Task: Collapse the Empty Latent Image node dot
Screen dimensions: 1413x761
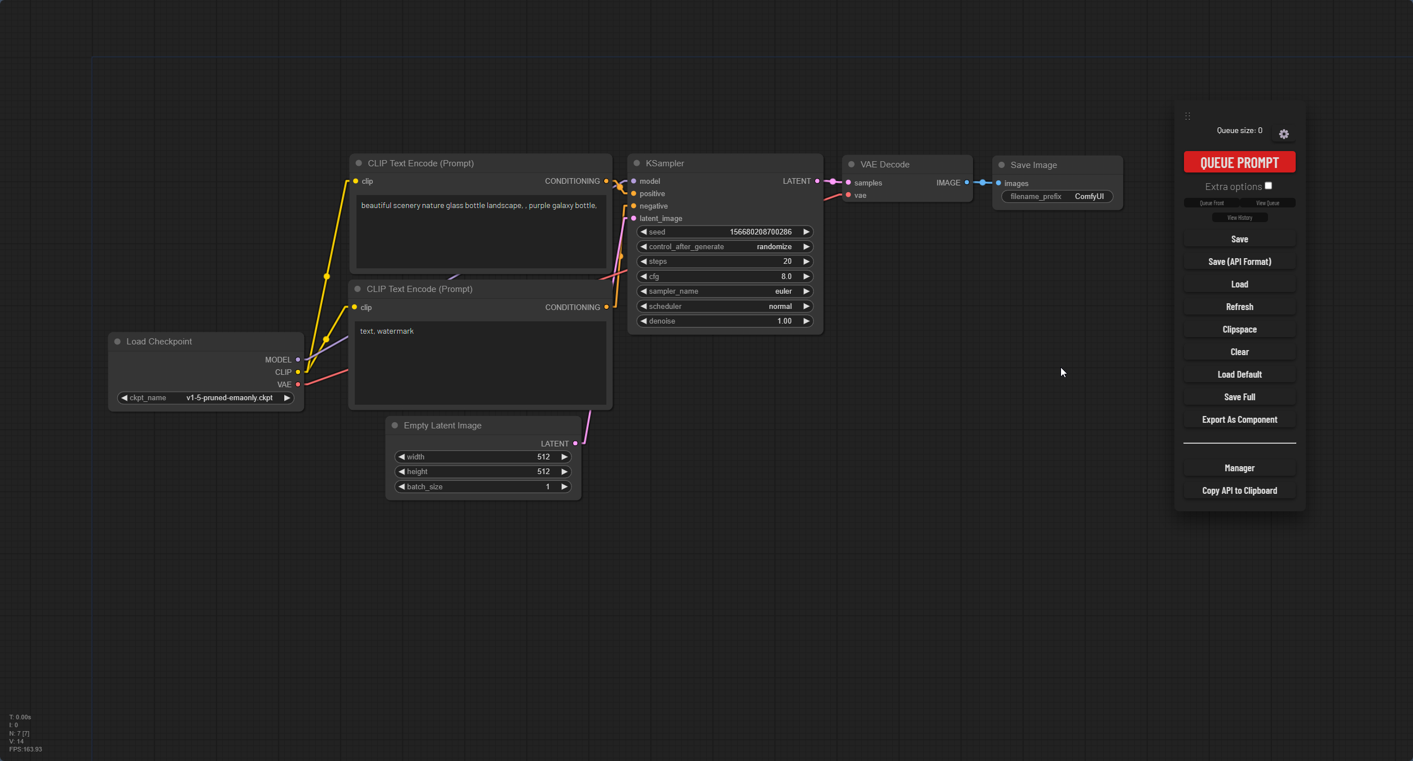Action: click(395, 426)
